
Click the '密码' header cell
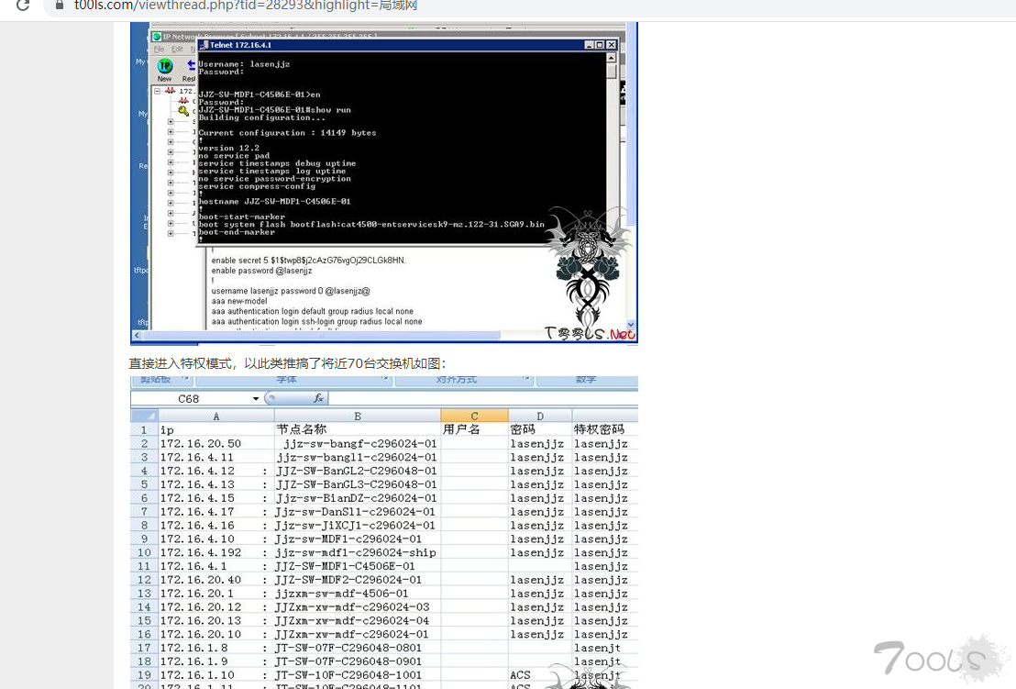540,429
